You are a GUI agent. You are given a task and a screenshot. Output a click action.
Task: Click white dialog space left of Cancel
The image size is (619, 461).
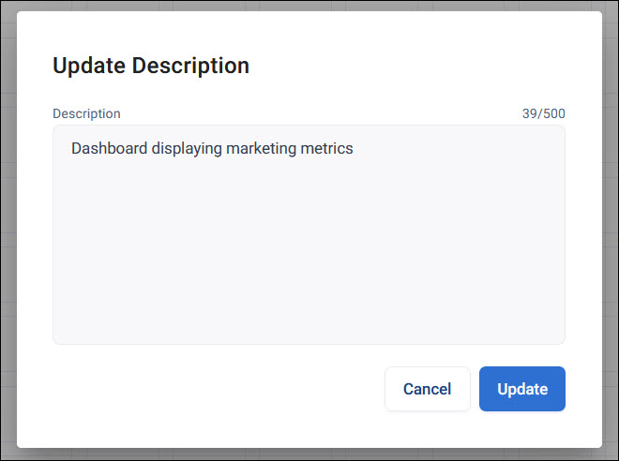[218, 389]
